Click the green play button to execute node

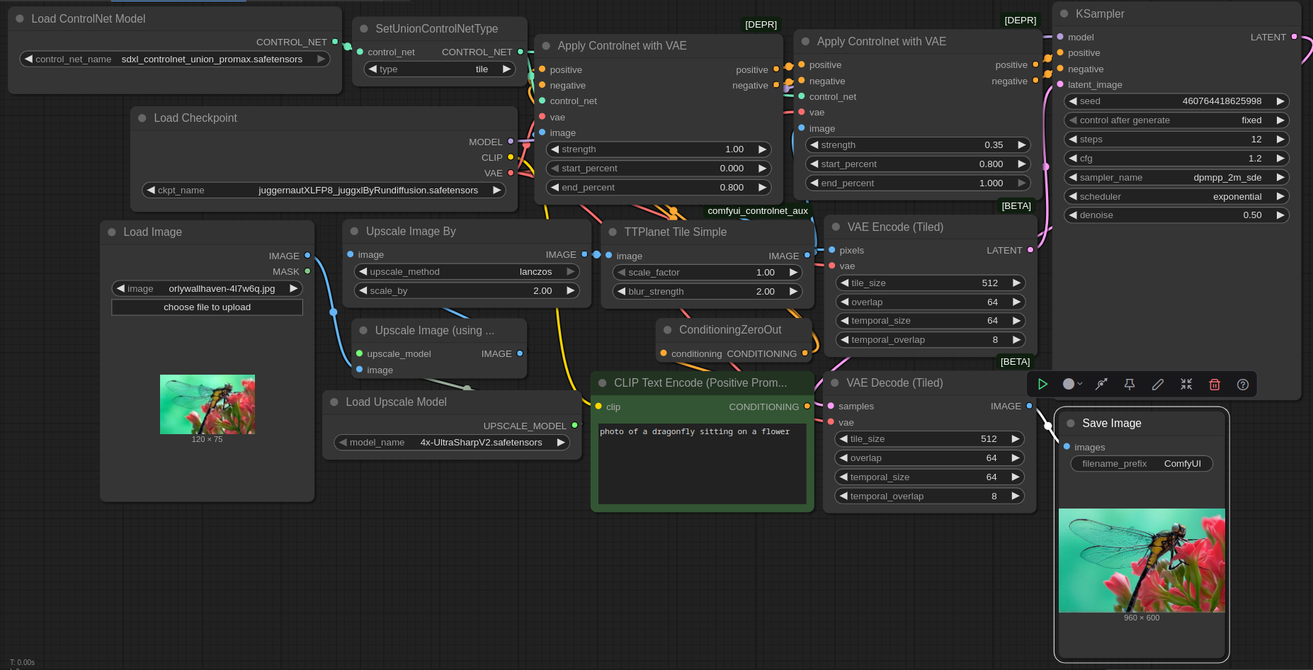click(x=1042, y=384)
